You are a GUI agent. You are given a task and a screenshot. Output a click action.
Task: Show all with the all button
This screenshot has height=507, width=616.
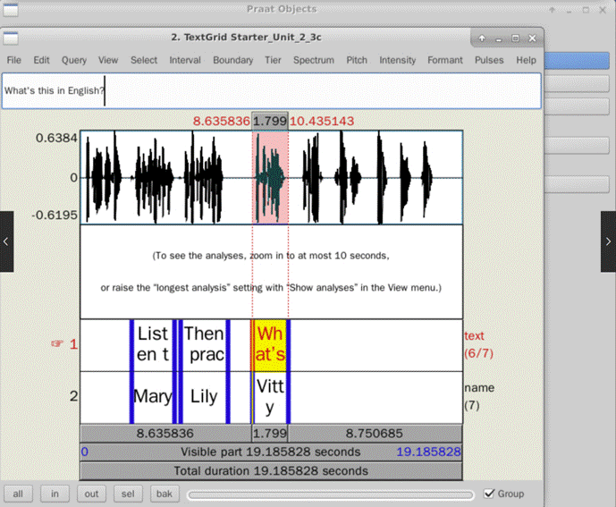click(18, 494)
